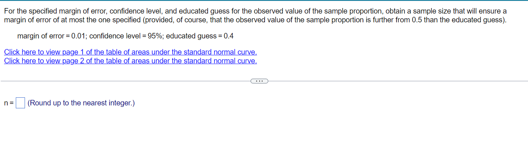528x157 pixels.
Task: Open page 2 of the standard normal table
Action: coord(130,61)
